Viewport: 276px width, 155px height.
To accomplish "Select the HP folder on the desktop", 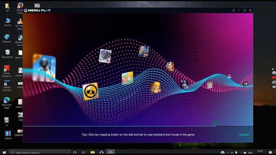I will pos(7,7).
